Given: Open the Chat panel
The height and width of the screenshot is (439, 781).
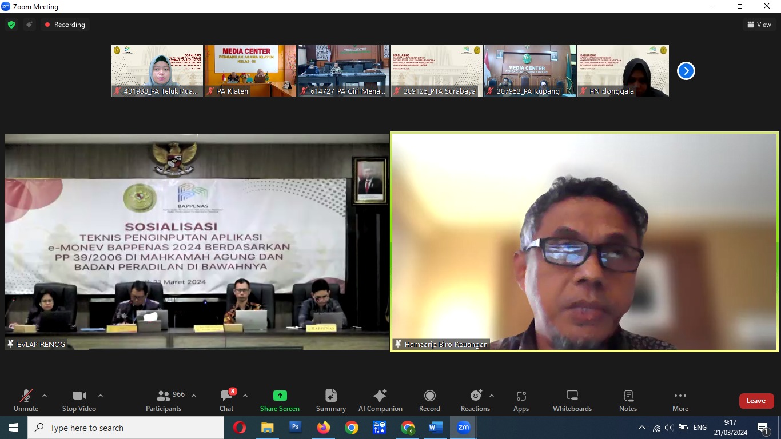Looking at the screenshot, I should tap(227, 400).
